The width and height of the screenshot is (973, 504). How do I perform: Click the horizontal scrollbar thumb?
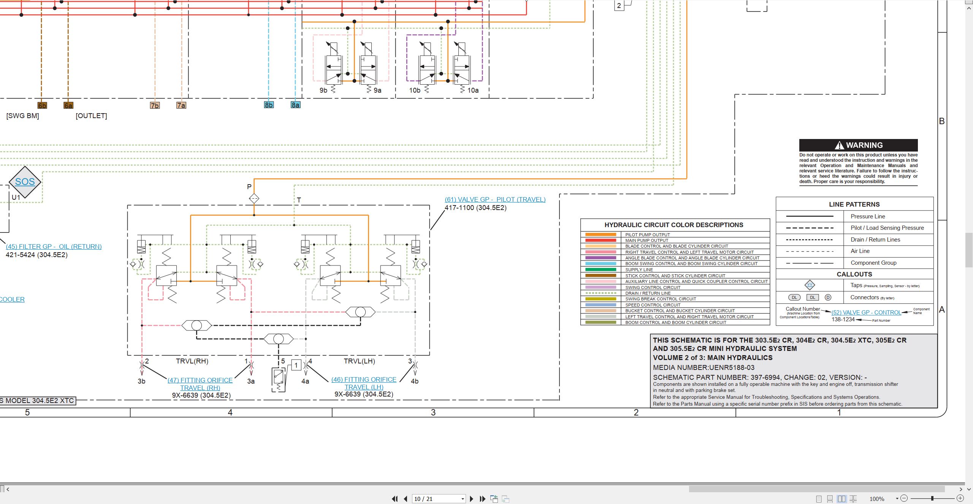(817, 489)
